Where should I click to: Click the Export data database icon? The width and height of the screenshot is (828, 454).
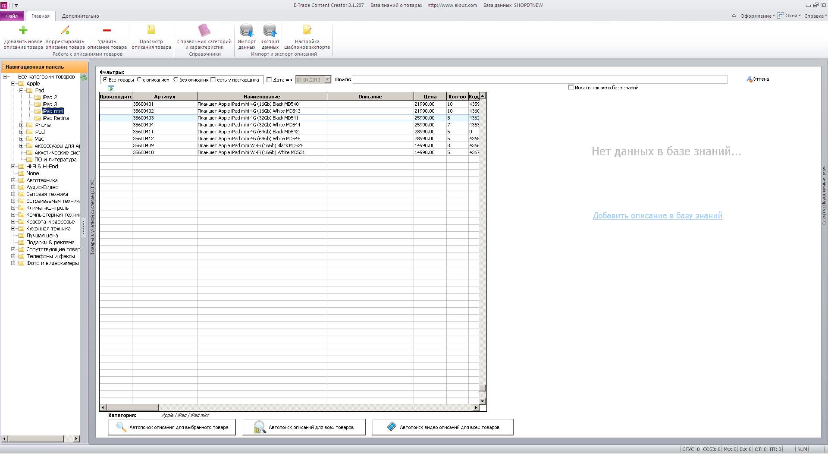(x=270, y=30)
